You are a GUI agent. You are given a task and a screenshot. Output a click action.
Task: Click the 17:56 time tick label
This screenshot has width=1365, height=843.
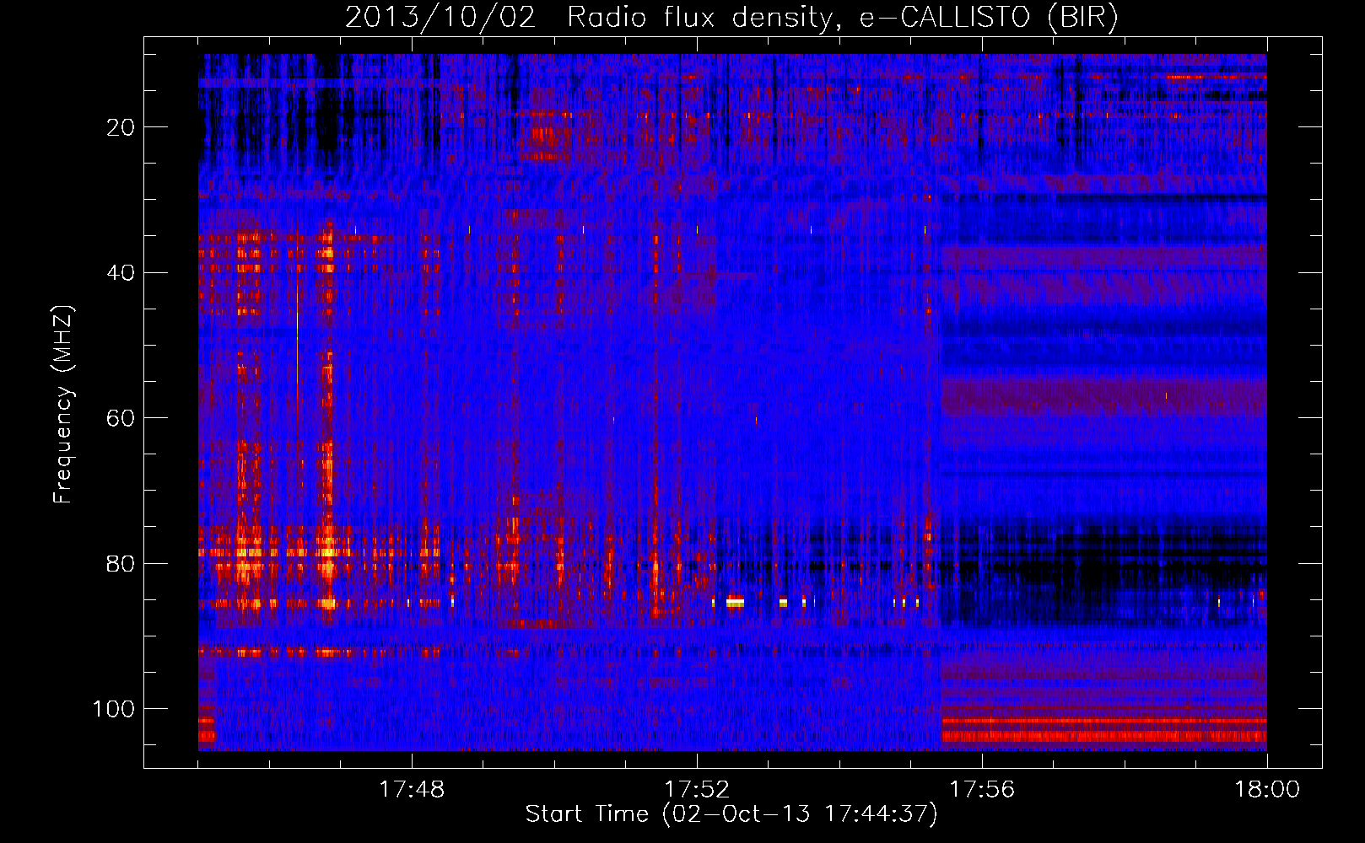click(982, 790)
